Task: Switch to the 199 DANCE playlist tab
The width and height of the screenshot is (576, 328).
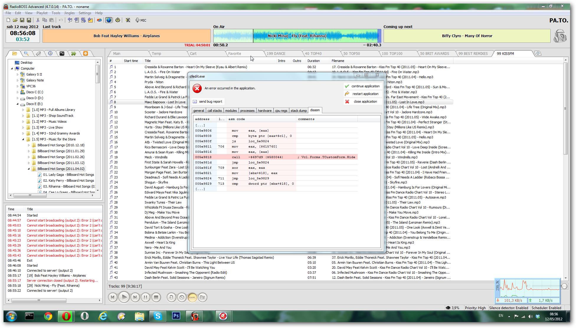Action: pyautogui.click(x=276, y=53)
